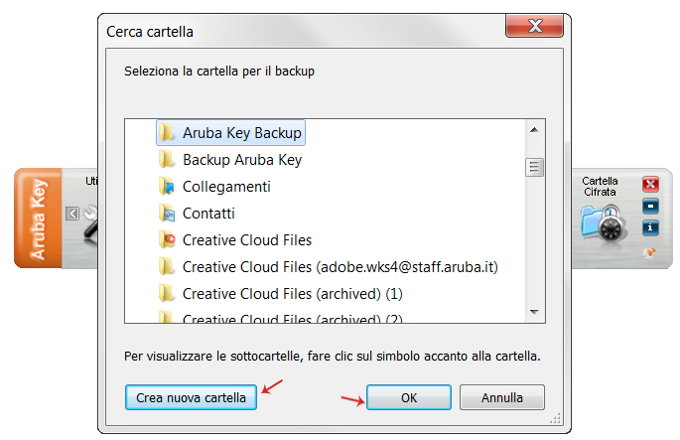Viewport: 680px width, 440px height.
Task: Open the blue info icon on Aruba Key bar
Action: [650, 227]
